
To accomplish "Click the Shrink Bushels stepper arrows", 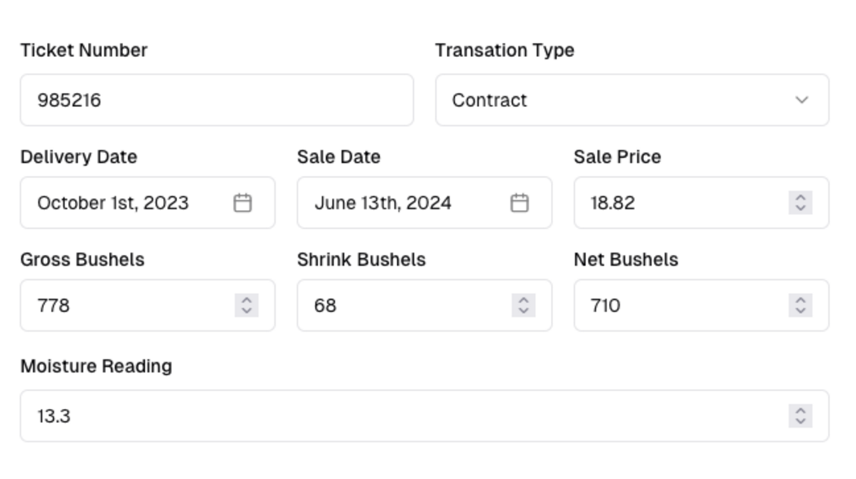I will click(523, 305).
